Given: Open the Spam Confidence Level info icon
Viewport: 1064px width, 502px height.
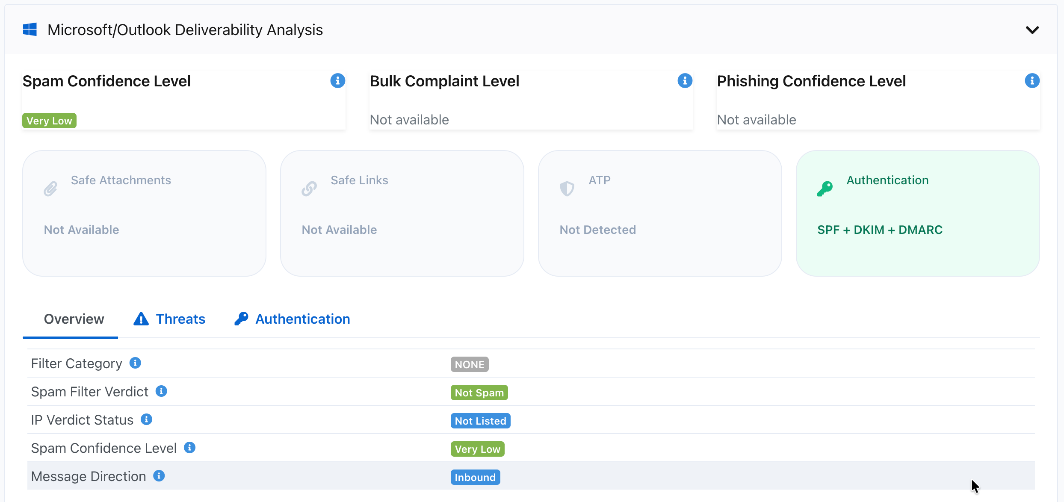Looking at the screenshot, I should 337,81.
